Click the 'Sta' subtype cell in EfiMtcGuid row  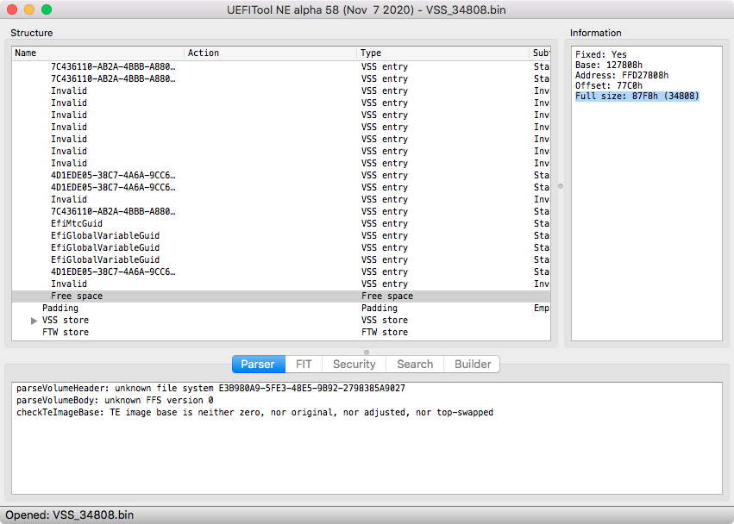coord(542,223)
